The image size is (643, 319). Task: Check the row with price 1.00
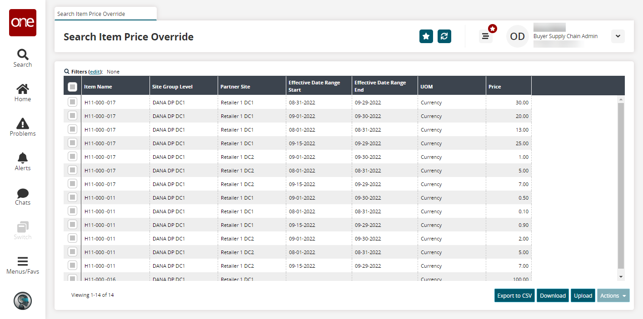[x=72, y=157]
